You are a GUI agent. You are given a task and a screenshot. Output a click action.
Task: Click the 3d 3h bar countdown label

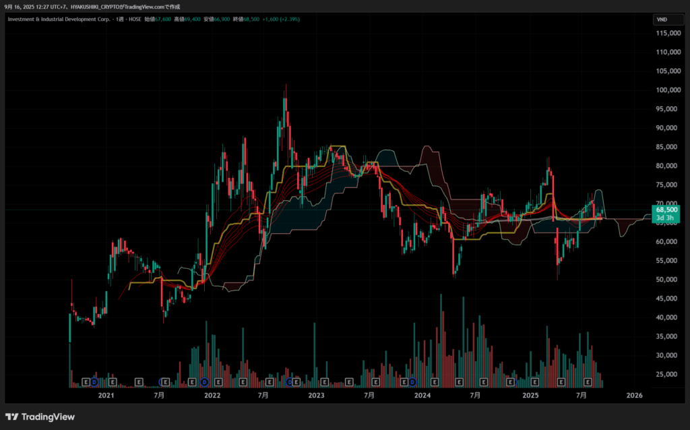[664, 218]
